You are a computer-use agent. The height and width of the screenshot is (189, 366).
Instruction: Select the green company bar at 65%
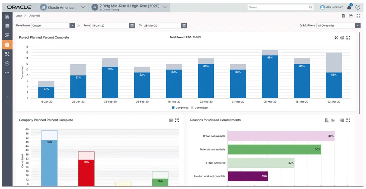point(160,183)
